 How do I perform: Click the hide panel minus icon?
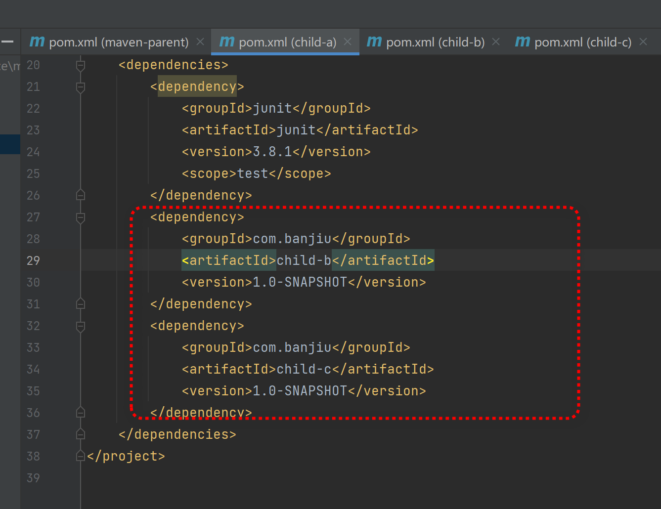(7, 42)
